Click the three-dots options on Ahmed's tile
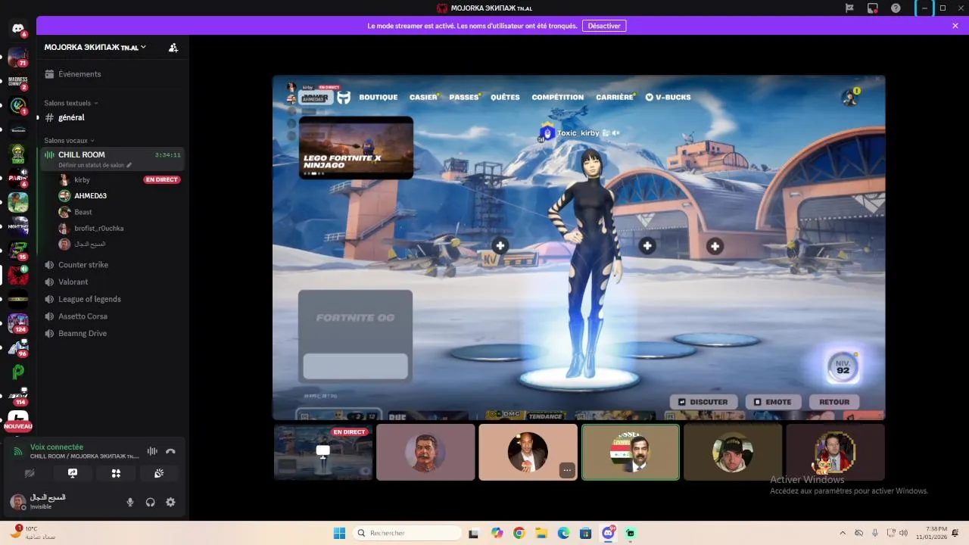 [566, 471]
